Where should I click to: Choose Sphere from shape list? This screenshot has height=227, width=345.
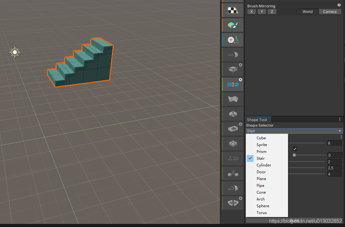267,206
